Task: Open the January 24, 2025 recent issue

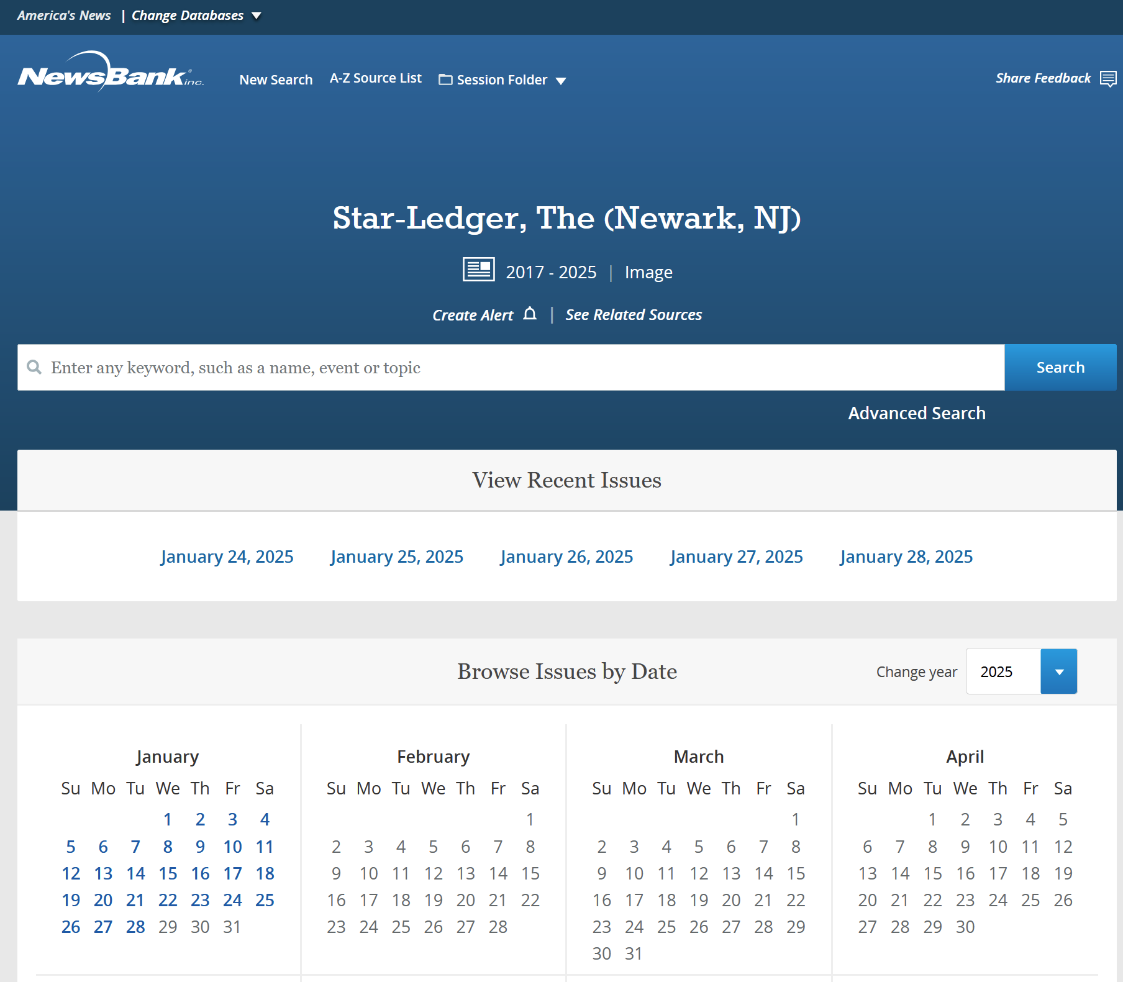Action: (x=227, y=557)
